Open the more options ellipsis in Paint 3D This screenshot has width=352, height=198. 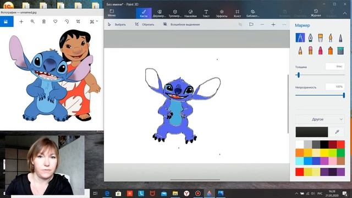coord(284,24)
